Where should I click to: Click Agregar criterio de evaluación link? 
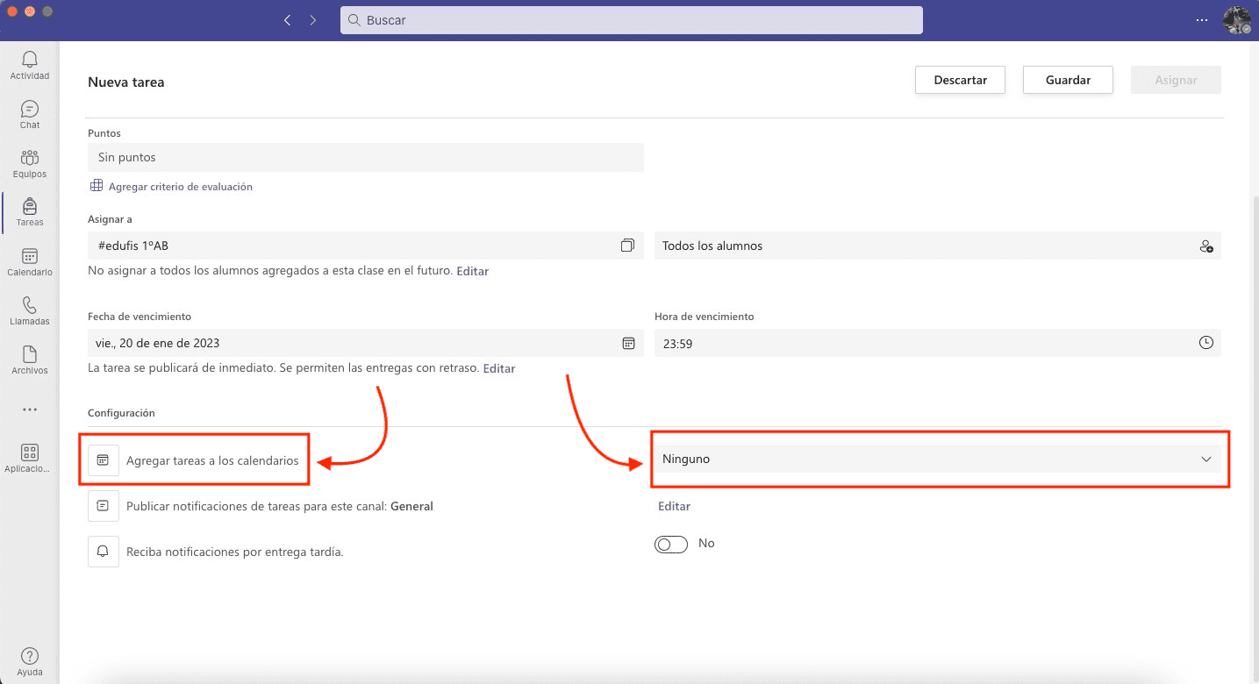coord(180,187)
